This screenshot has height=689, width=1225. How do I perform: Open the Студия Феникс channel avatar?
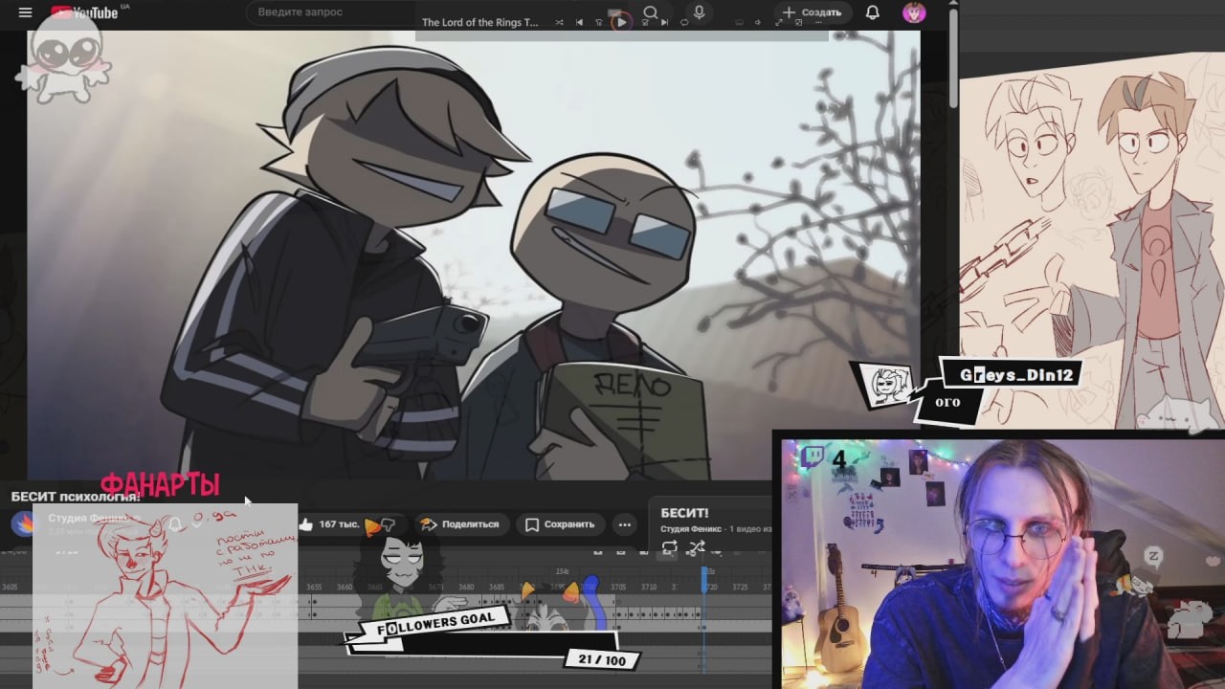[x=23, y=523]
